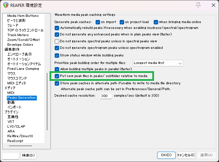Click the tree's horizontal scrollbar thumb

click(20, 146)
